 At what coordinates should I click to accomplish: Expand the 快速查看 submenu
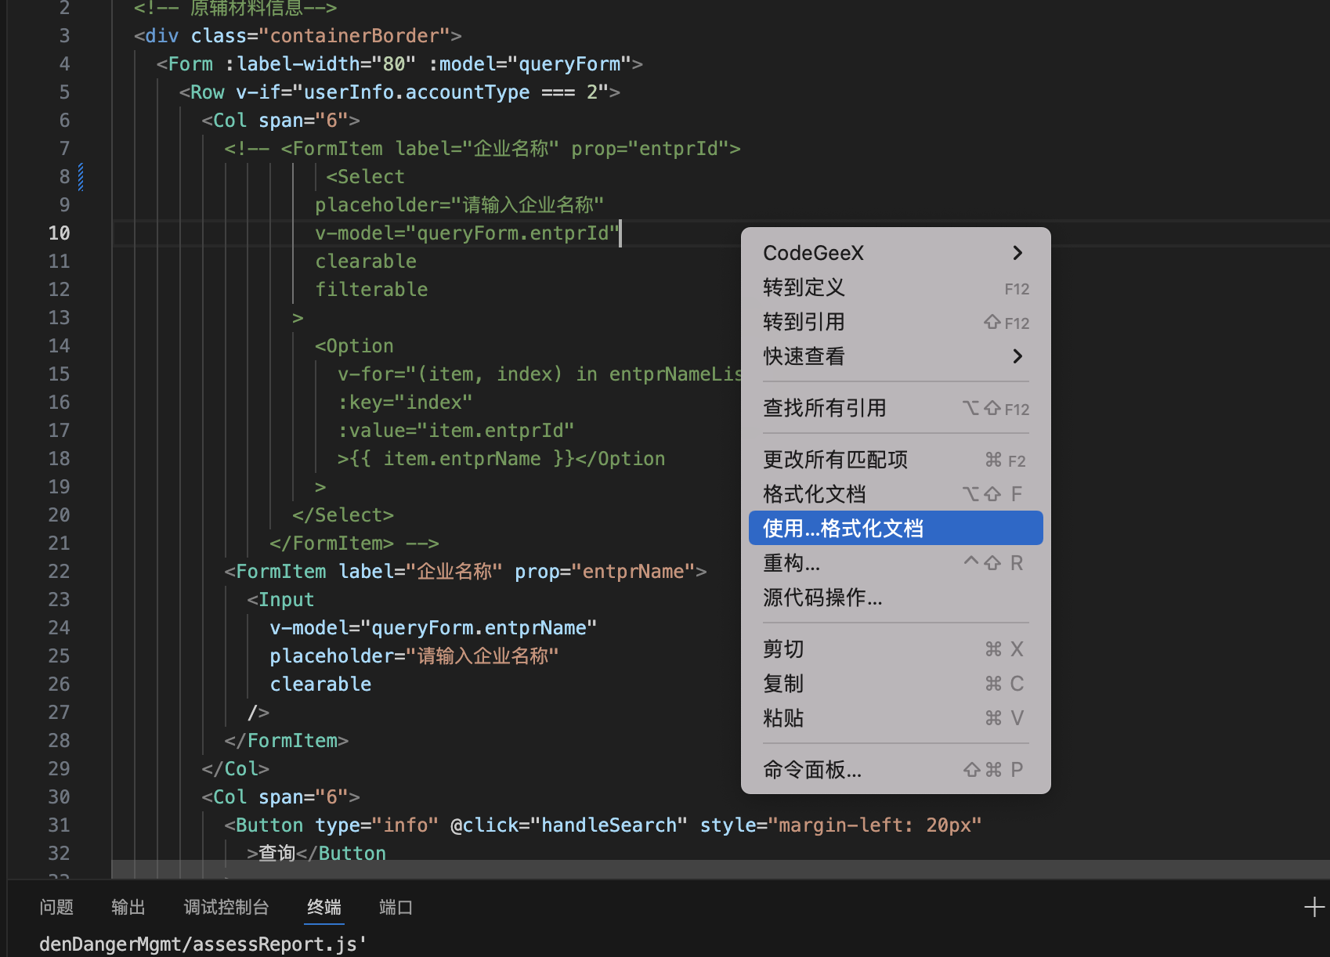tap(895, 356)
